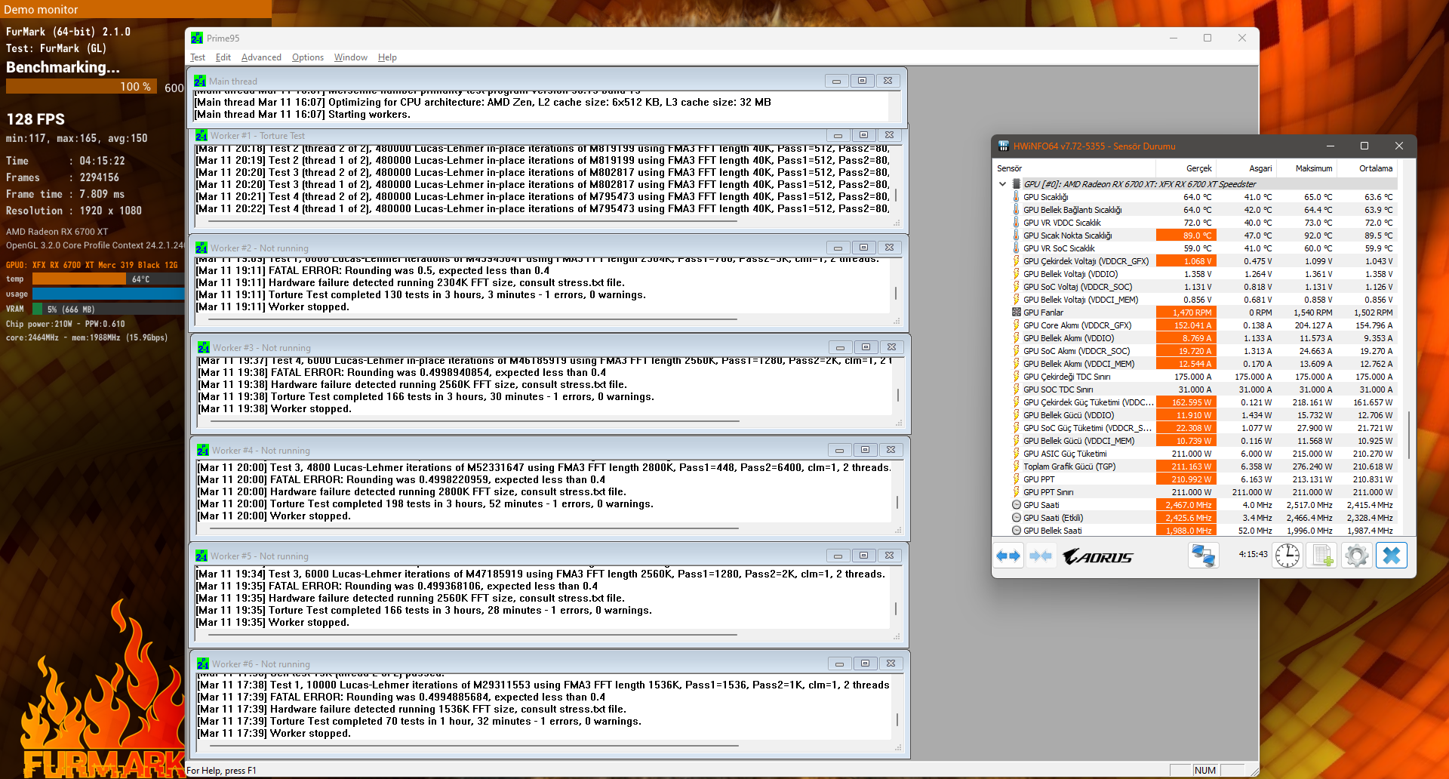The width and height of the screenshot is (1449, 779).
Task: Open the HWiNFO remote network monitoring icon
Action: click(1203, 556)
